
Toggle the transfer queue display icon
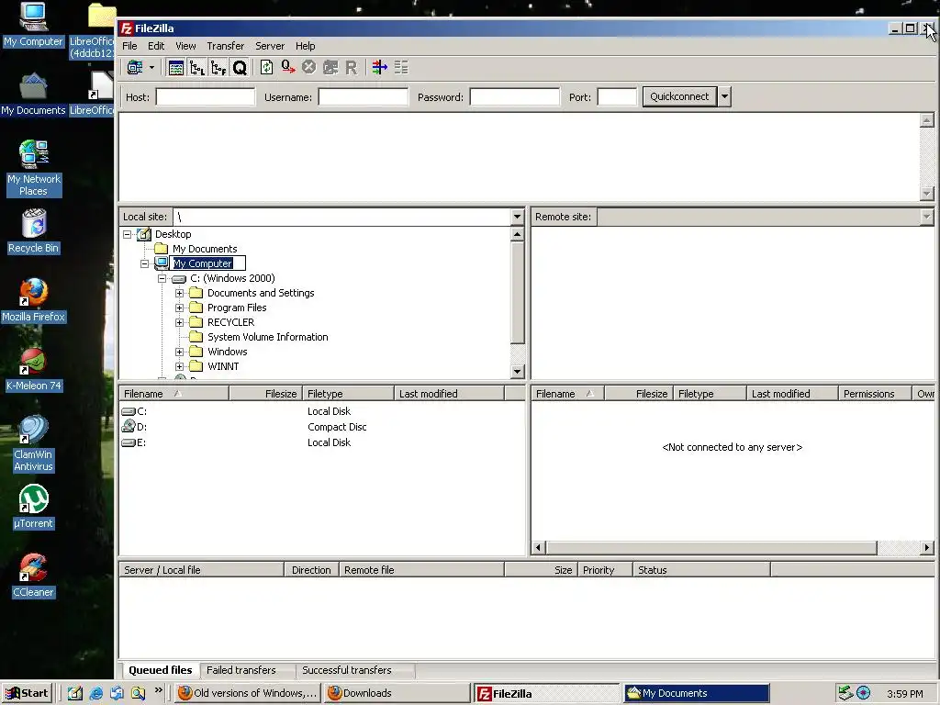(240, 68)
